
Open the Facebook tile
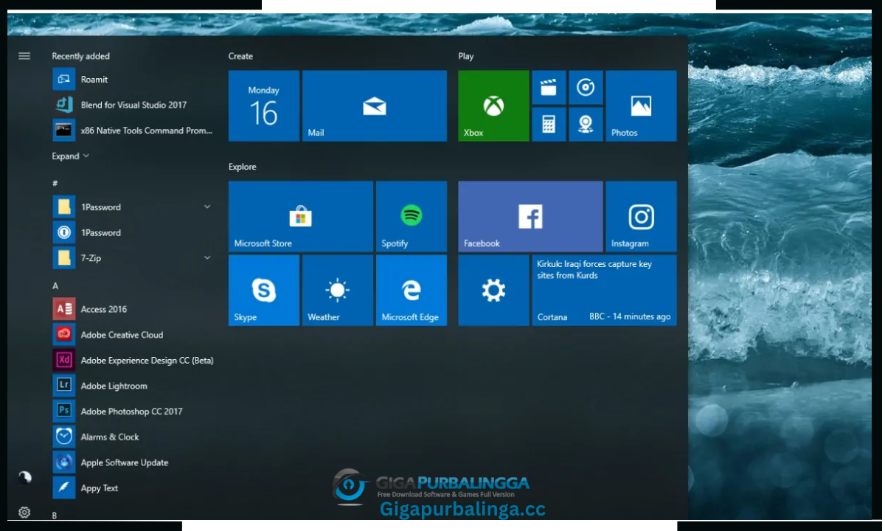(530, 216)
